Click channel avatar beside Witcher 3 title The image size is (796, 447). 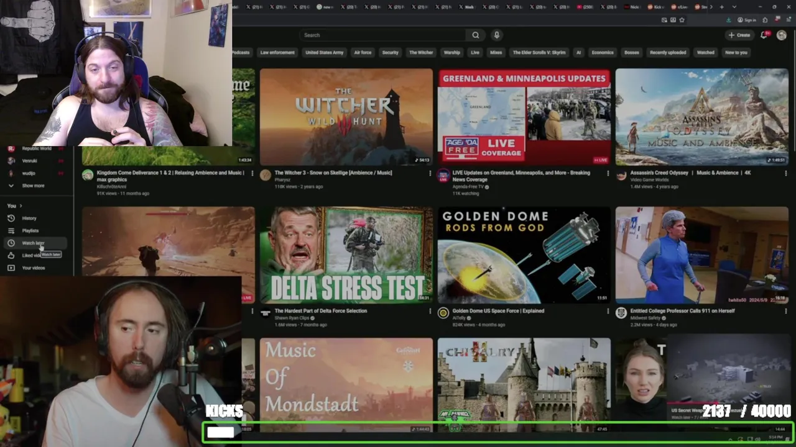pyautogui.click(x=266, y=175)
